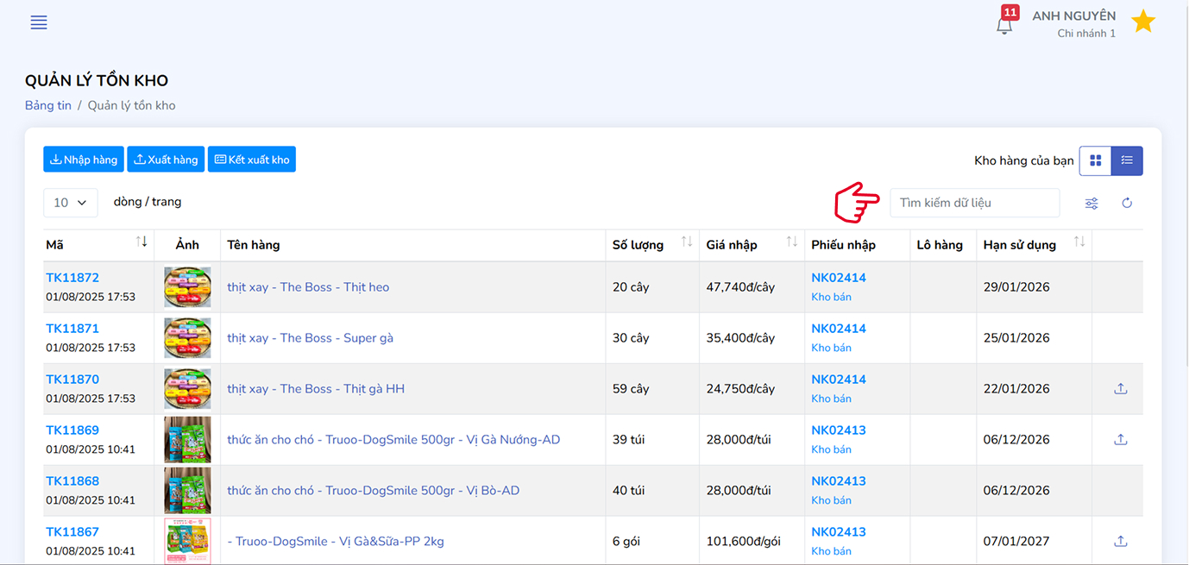The width and height of the screenshot is (1189, 565).
Task: Switch to grid view
Action: [1096, 160]
